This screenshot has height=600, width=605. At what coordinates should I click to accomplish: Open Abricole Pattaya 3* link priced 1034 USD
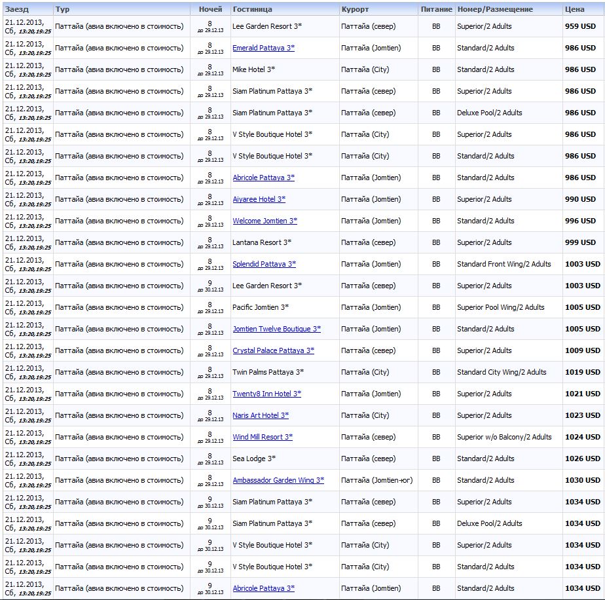coord(263,588)
